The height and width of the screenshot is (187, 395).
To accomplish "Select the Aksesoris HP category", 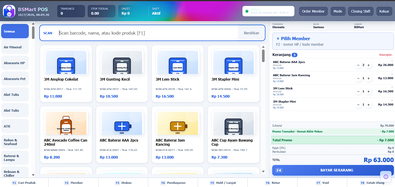I will [x=15, y=63].
